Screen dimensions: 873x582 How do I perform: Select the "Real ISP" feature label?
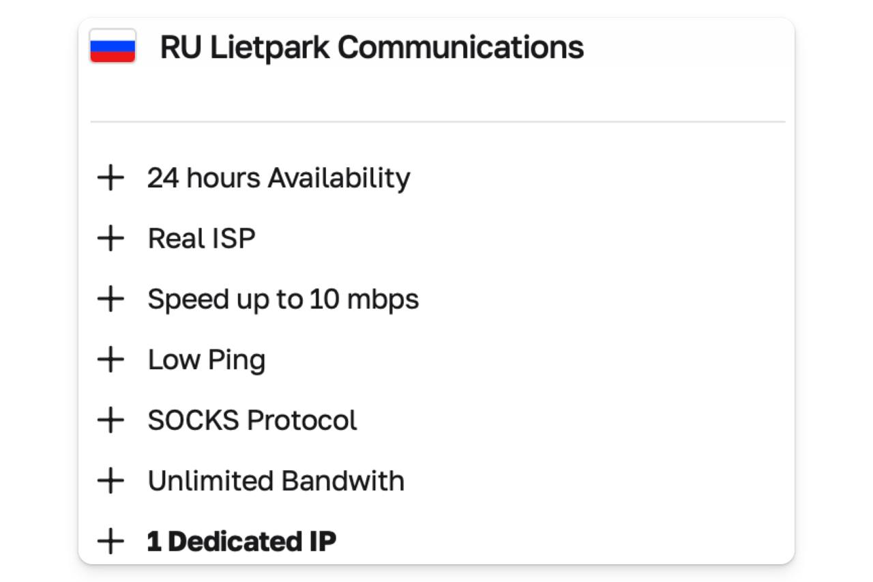(x=201, y=239)
